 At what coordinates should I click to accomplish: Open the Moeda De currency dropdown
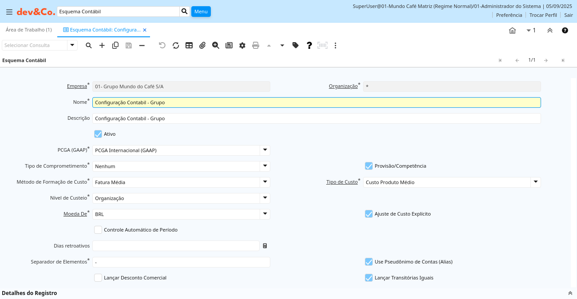[265, 214]
